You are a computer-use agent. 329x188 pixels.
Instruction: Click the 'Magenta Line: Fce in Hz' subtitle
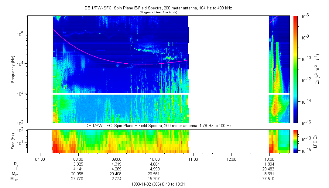pyautogui.click(x=158, y=12)
